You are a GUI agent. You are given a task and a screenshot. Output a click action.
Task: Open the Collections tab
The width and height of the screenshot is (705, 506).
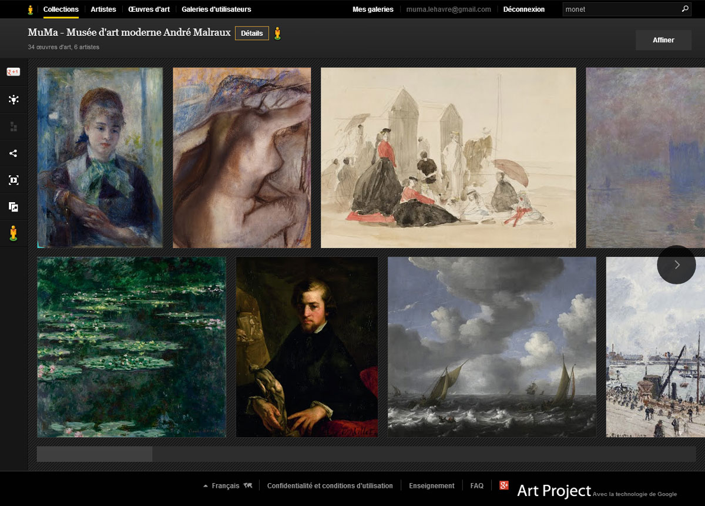(x=61, y=9)
